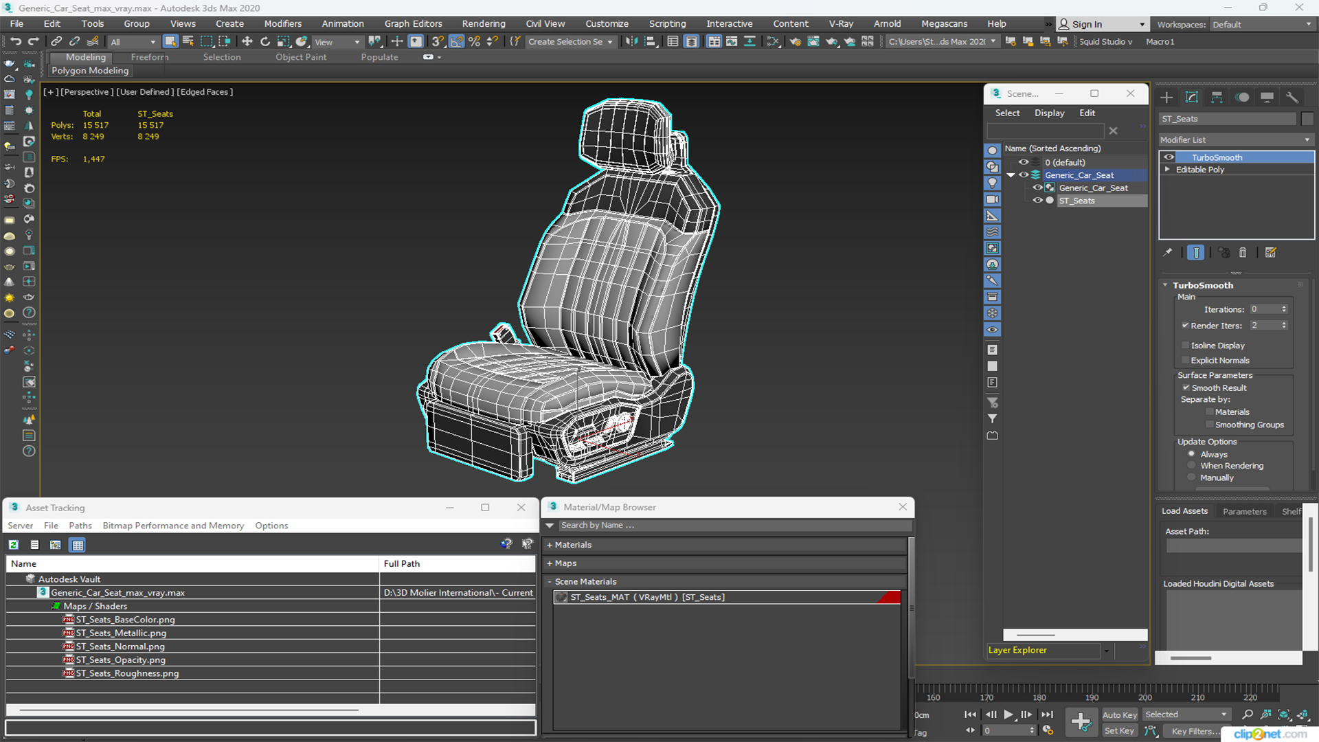Screen dimensions: 1319x742
Task: Open the Modifiers menu
Action: point(282,23)
